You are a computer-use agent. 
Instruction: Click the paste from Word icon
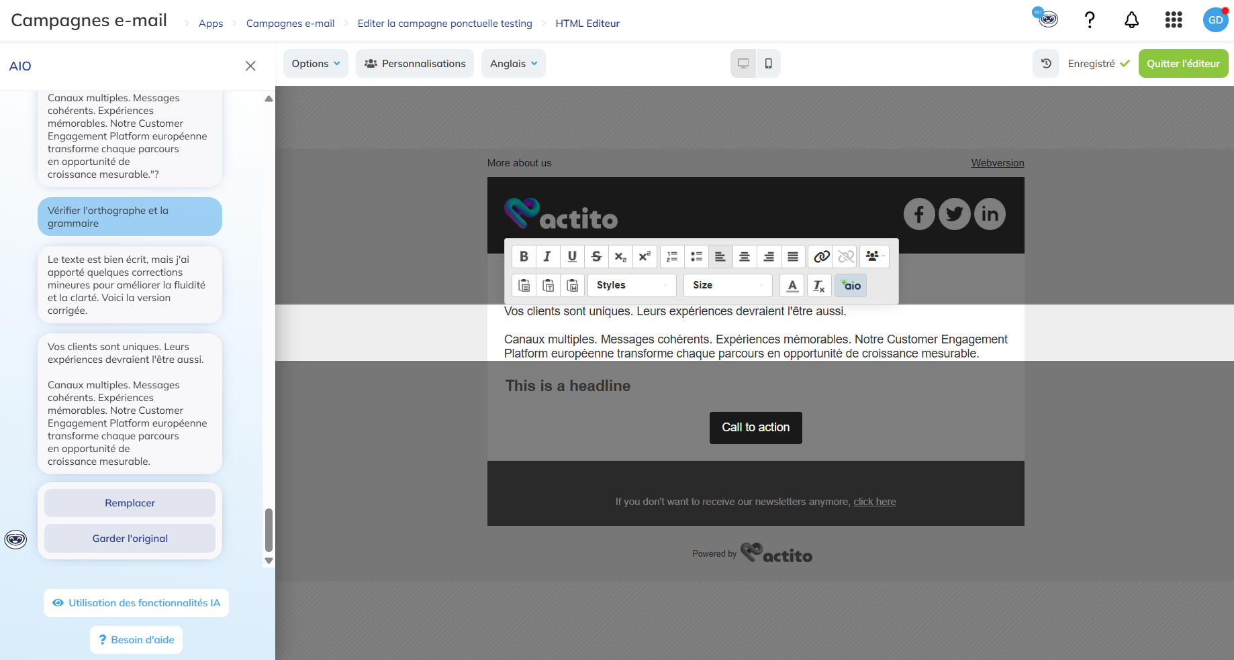(x=573, y=285)
